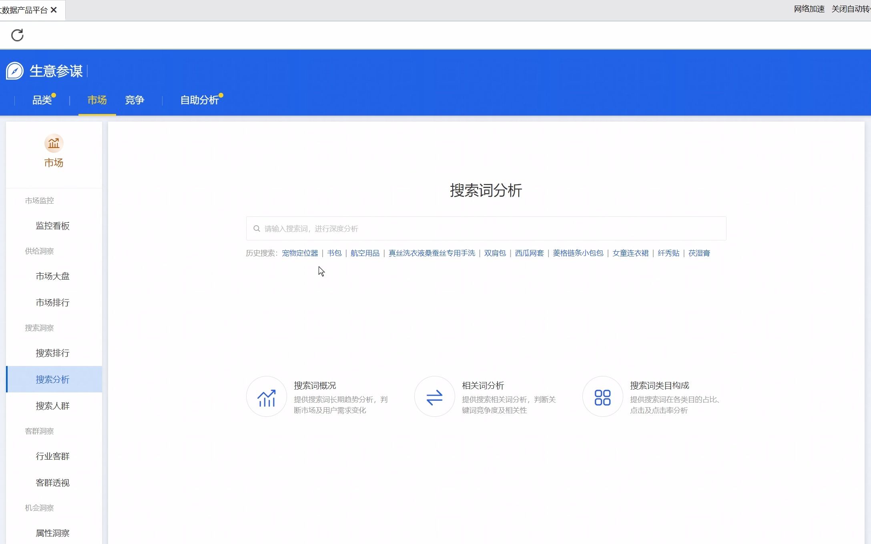This screenshot has height=544, width=871.
Task: Open 属性洞察 in the sidebar
Action: click(52, 533)
